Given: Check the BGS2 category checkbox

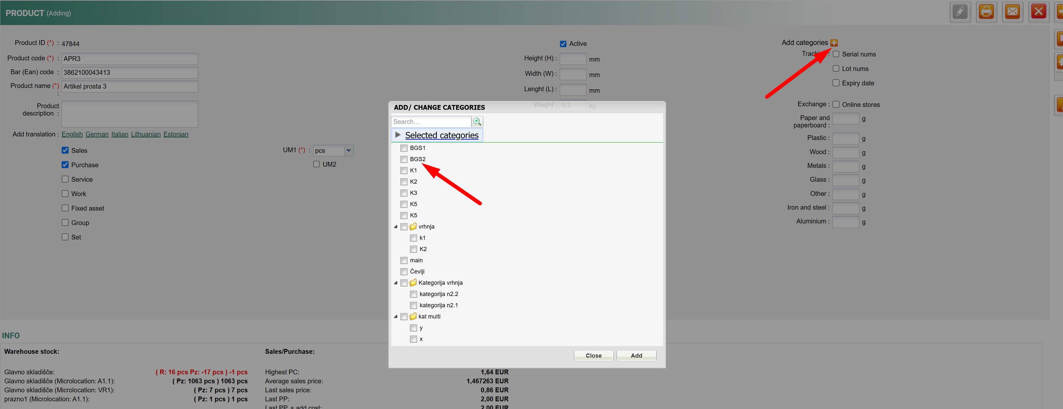Looking at the screenshot, I should tap(404, 159).
